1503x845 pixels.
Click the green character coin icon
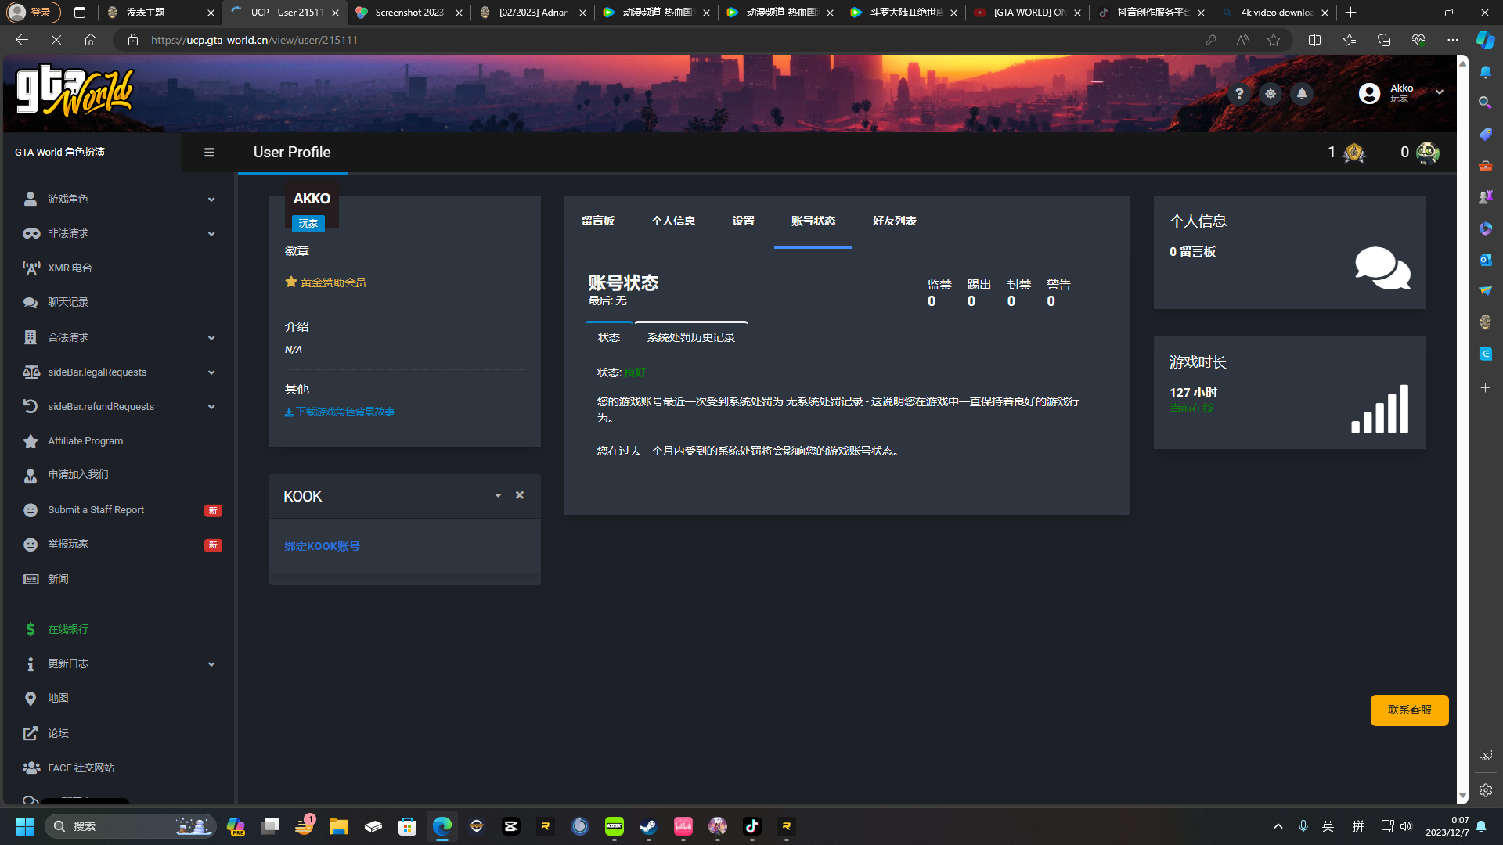pos(1427,153)
